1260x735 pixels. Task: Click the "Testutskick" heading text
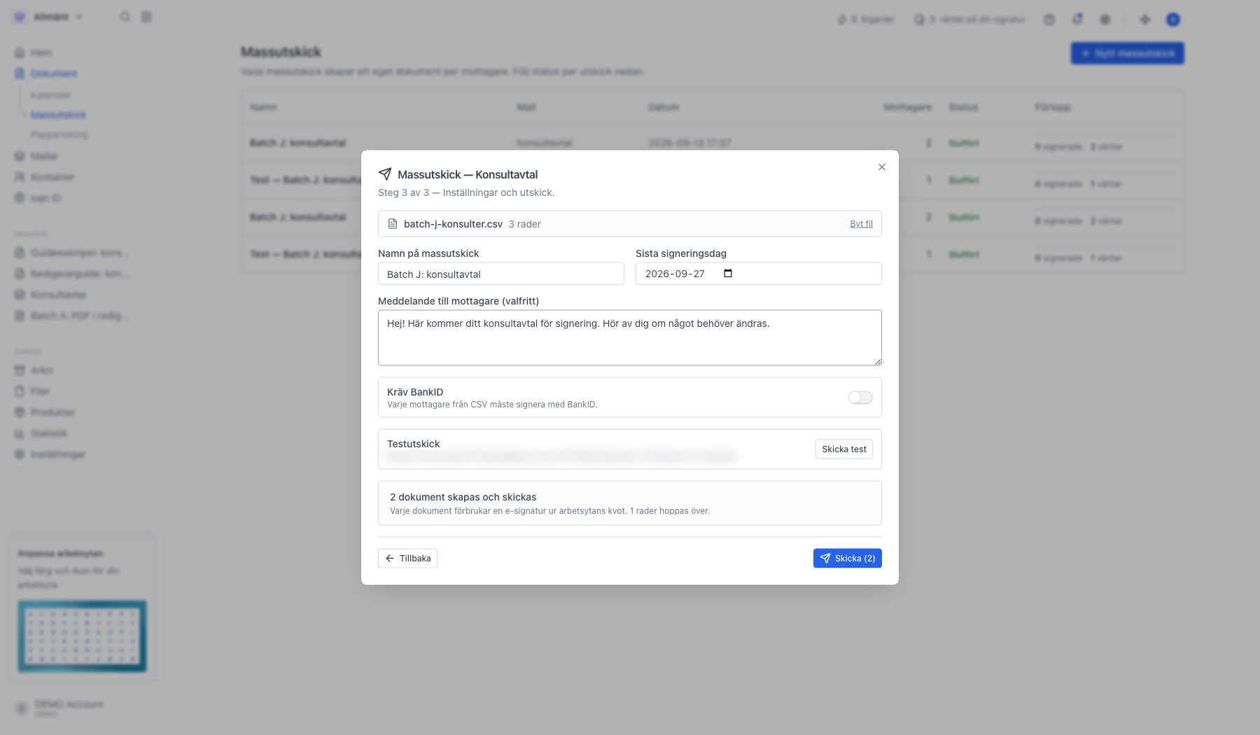pos(414,444)
